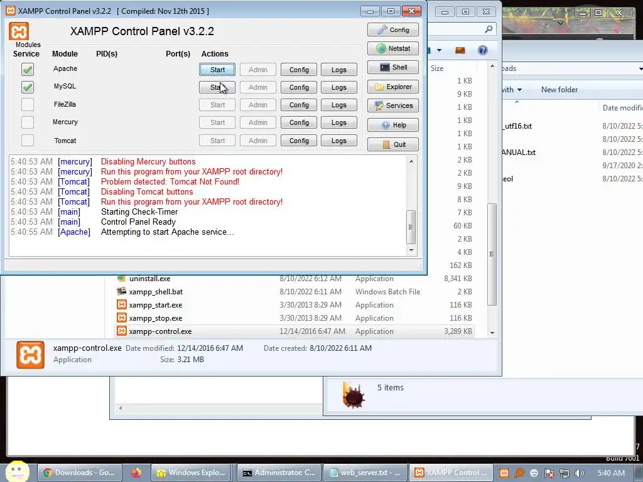
Task: Select xampp_start.exe in the file list
Action: (156, 305)
